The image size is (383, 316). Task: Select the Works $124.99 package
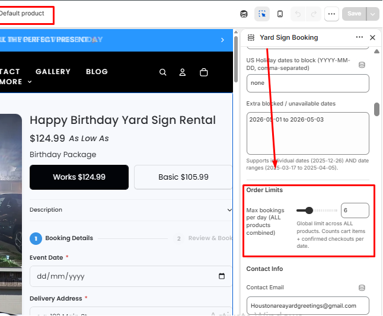[x=79, y=177]
